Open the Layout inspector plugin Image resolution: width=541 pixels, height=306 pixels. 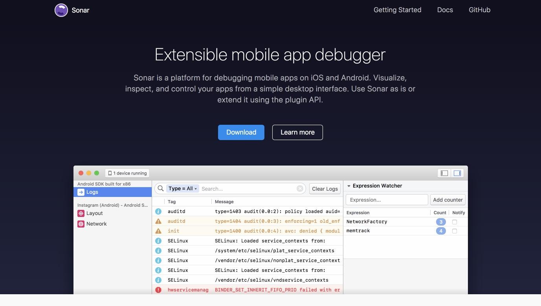[94, 213]
